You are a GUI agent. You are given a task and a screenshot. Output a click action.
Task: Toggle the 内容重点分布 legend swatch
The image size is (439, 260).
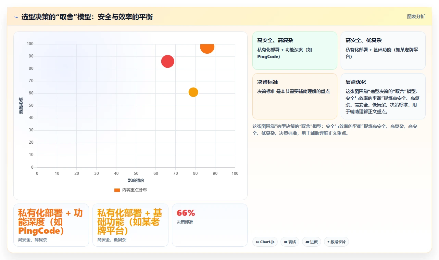[117, 190]
